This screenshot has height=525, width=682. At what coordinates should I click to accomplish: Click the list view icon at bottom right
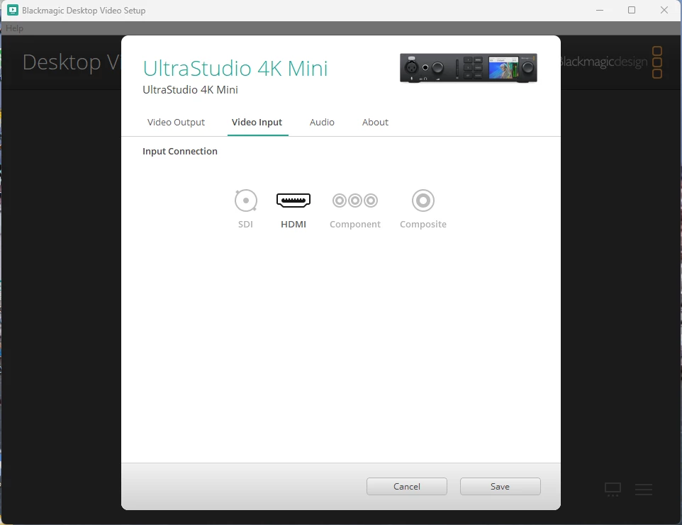tap(643, 490)
